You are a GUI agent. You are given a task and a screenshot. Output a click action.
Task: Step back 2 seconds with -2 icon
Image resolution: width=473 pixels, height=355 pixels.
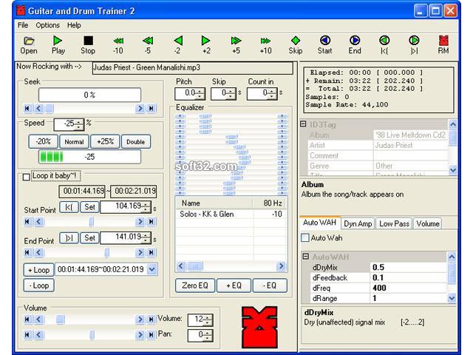pyautogui.click(x=177, y=45)
